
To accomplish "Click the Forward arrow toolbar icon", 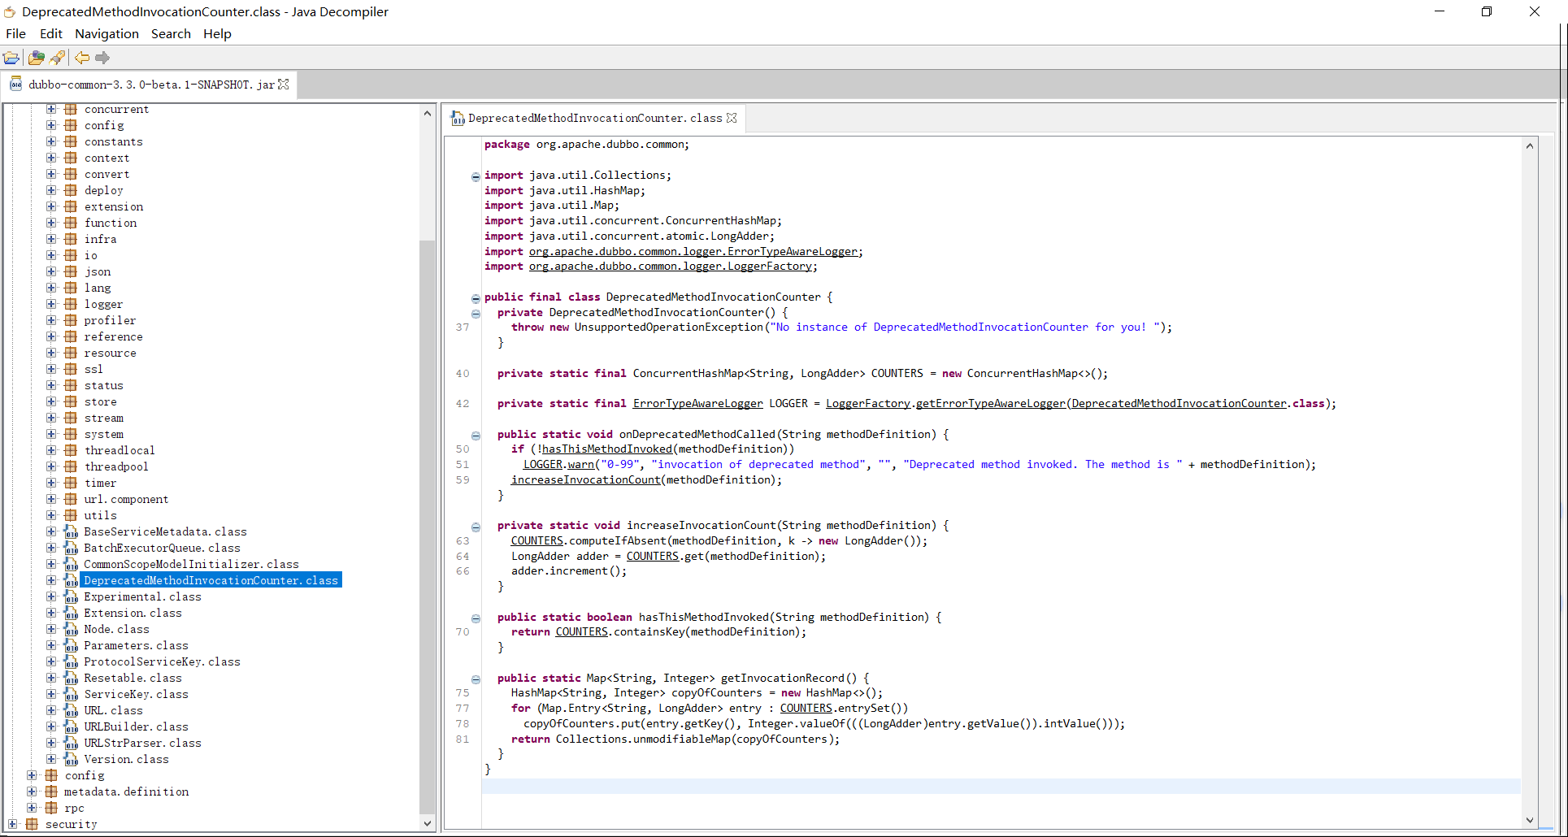I will coord(102,58).
